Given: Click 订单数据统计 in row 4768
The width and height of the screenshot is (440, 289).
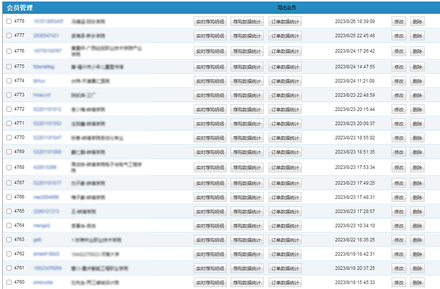Looking at the screenshot, I should tap(285, 168).
